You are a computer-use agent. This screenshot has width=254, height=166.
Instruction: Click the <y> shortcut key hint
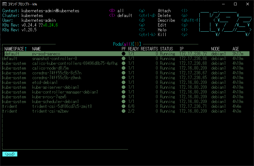[x=185, y=35]
